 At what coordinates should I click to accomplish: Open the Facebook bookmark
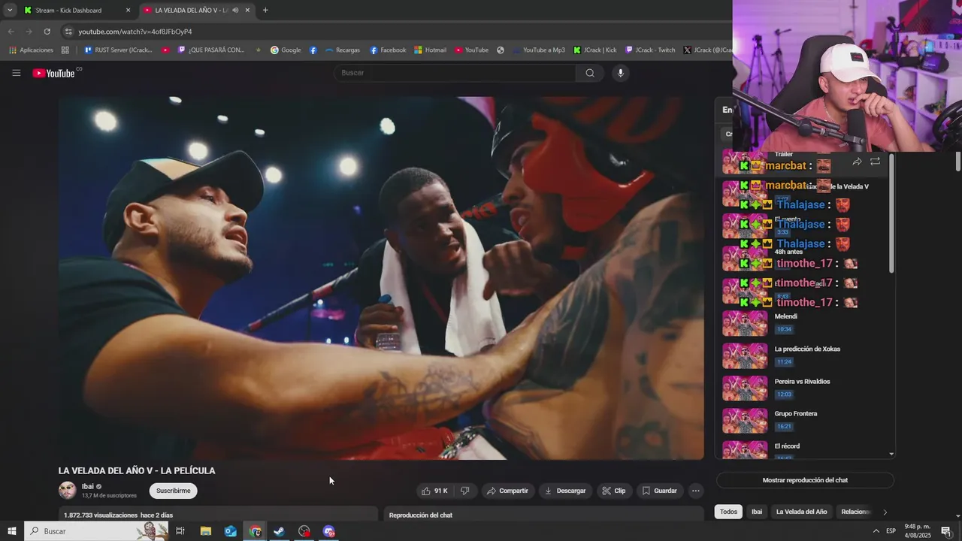tap(388, 50)
